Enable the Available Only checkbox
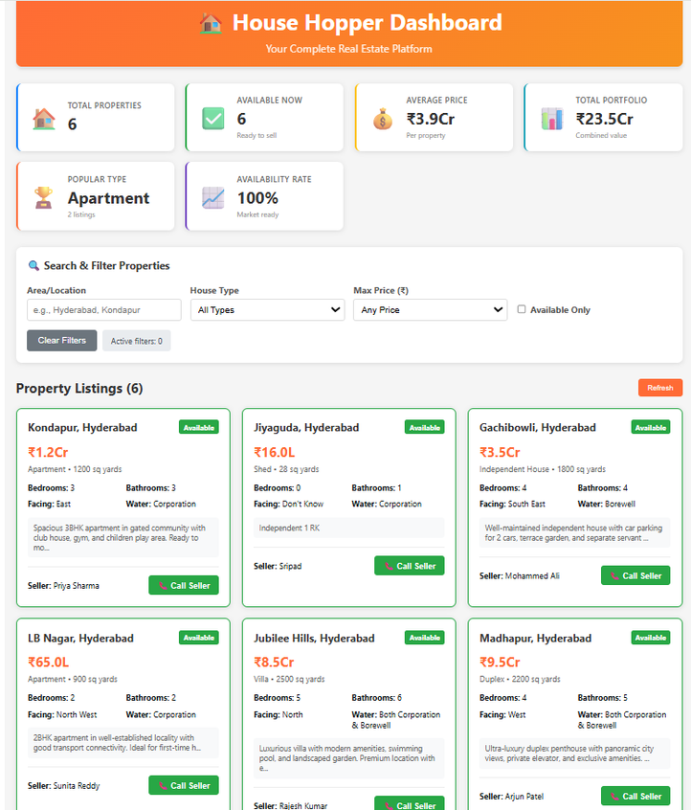 click(522, 309)
